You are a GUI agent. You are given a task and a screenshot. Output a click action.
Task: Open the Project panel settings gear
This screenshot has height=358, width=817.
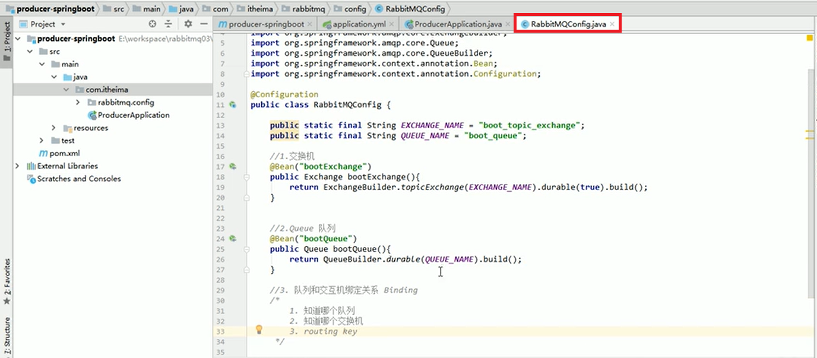point(188,24)
